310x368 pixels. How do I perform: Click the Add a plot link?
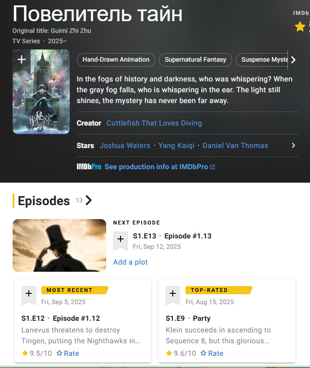tap(130, 262)
